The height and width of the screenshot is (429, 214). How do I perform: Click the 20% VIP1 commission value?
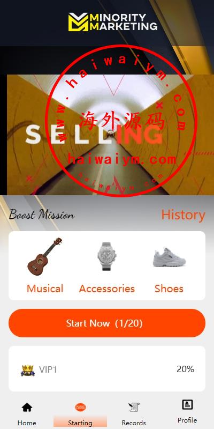185,369
